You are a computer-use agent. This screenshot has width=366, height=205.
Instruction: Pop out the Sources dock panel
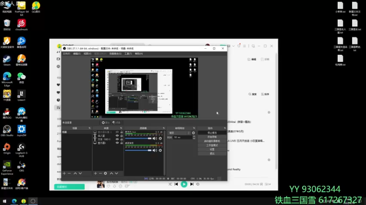pyautogui.click(x=121, y=128)
